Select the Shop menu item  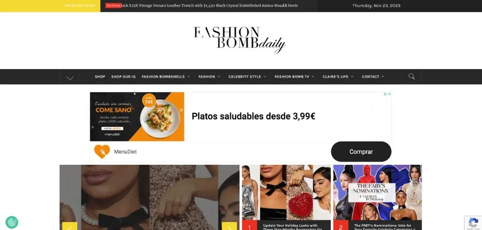tap(100, 77)
